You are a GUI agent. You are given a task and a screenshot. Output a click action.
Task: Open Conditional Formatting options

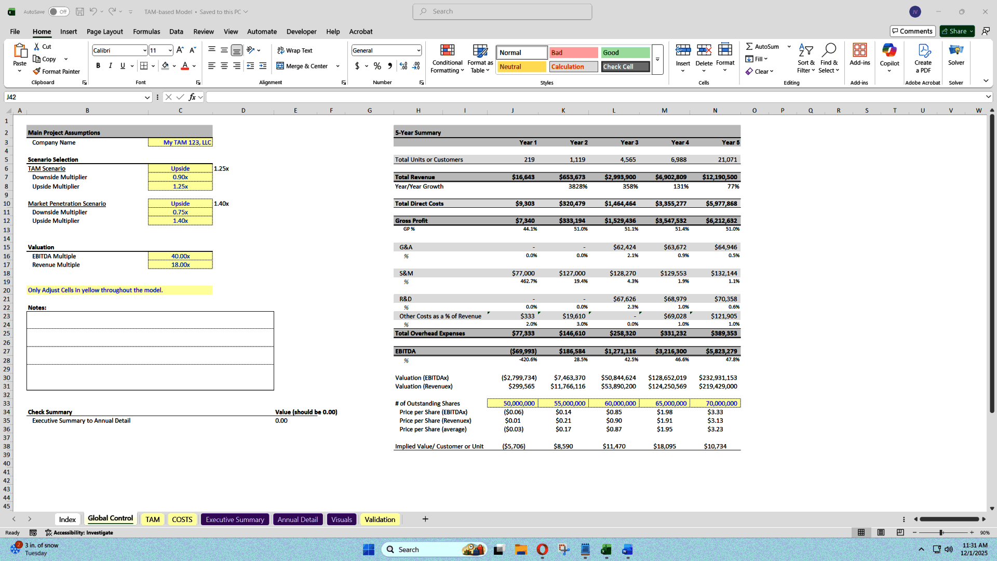[447, 58]
